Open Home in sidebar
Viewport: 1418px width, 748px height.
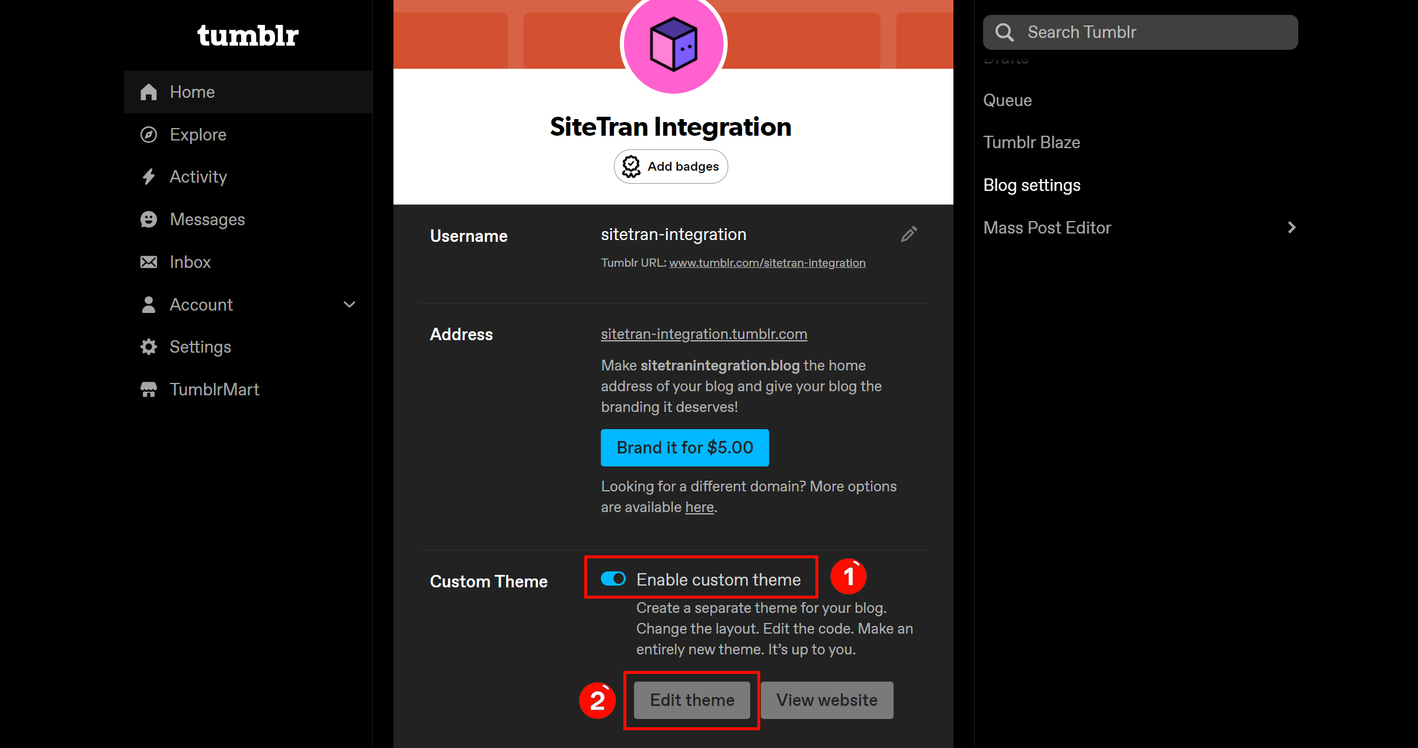(x=248, y=92)
